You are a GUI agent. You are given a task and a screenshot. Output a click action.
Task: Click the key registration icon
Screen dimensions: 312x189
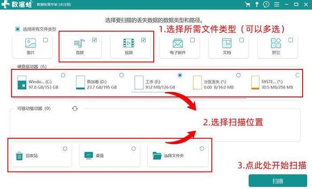pos(257,4)
